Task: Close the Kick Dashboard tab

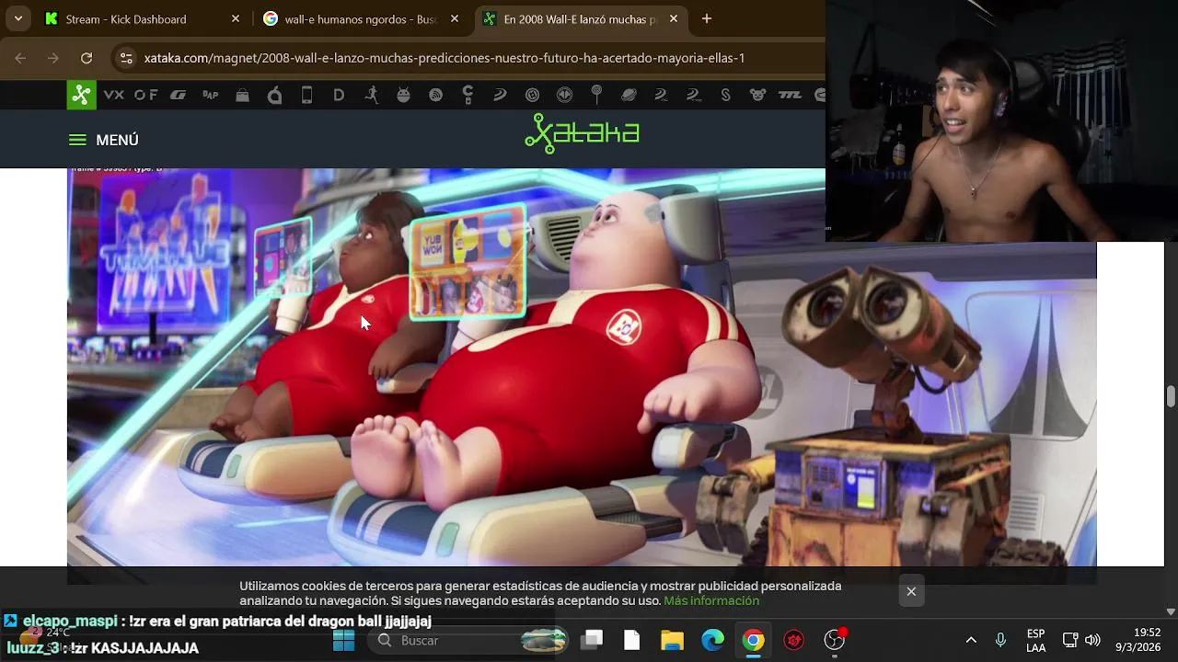Action: (236, 18)
